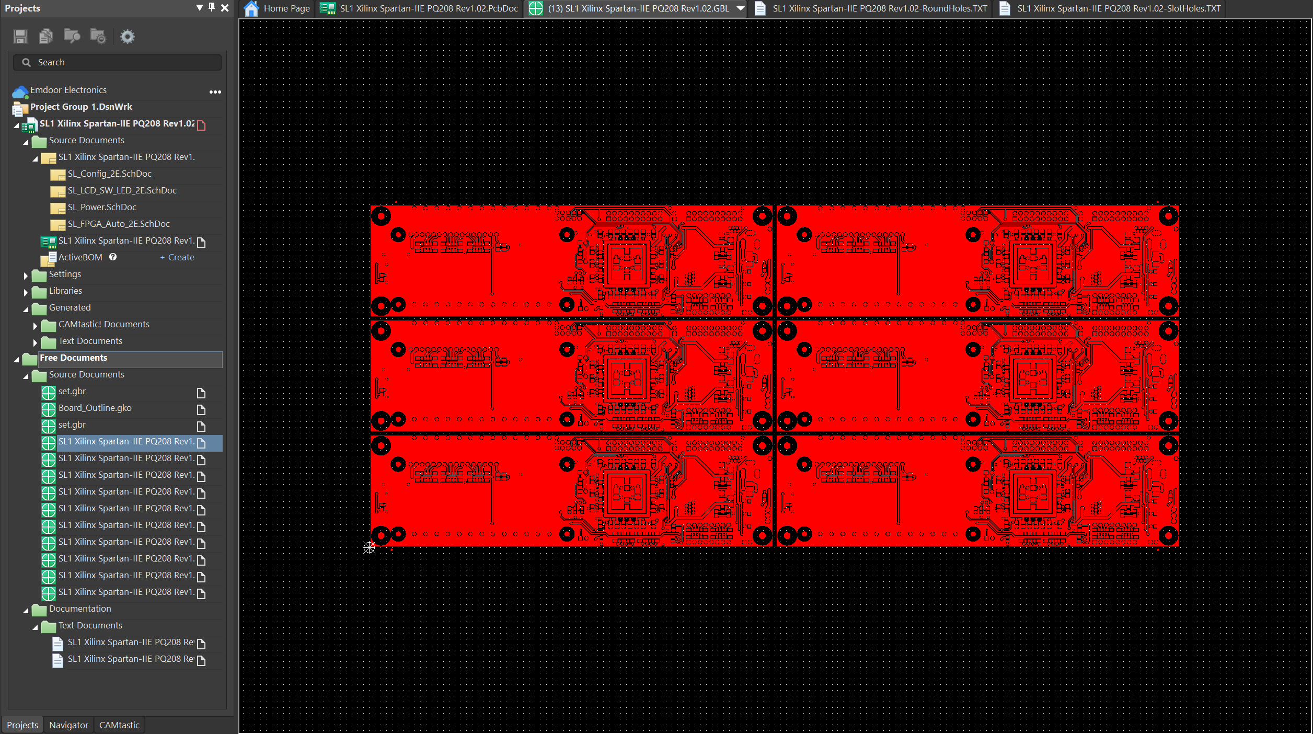This screenshot has width=1313, height=734.
Task: Switch to the Navigator panel tab
Action: click(68, 725)
